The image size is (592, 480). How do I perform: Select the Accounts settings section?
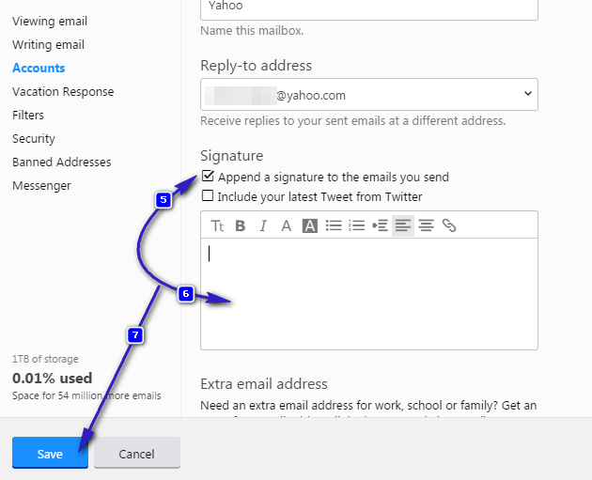39,68
